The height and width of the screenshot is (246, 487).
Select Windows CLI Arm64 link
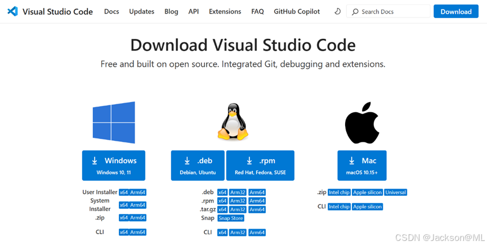pos(137,232)
